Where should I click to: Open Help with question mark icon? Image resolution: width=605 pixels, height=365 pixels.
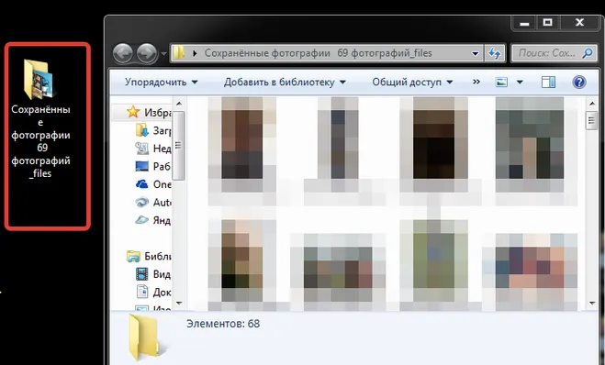click(x=578, y=82)
